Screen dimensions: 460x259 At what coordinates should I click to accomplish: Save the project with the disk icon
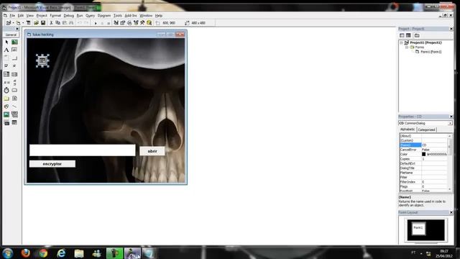pyautogui.click(x=43, y=23)
